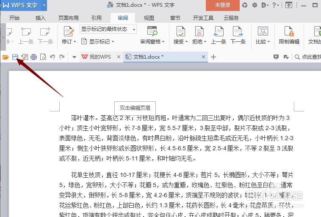321x217 pixels.
Task: Expand the 比较 dropdown arrow
Action: 268,42
